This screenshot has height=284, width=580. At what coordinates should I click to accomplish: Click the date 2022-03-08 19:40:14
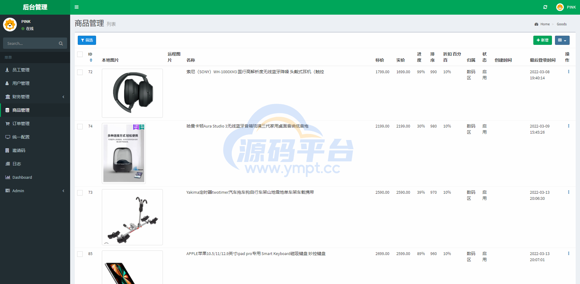[x=539, y=75]
